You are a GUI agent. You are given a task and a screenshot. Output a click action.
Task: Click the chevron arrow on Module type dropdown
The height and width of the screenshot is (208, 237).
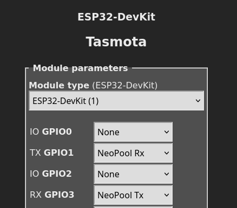198,101
